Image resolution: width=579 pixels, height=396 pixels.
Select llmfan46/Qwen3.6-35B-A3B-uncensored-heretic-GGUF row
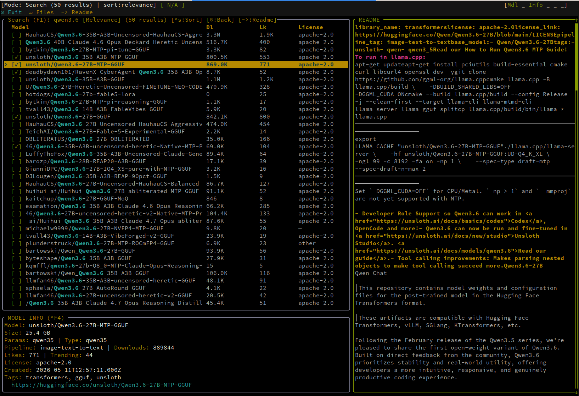[x=176, y=281]
